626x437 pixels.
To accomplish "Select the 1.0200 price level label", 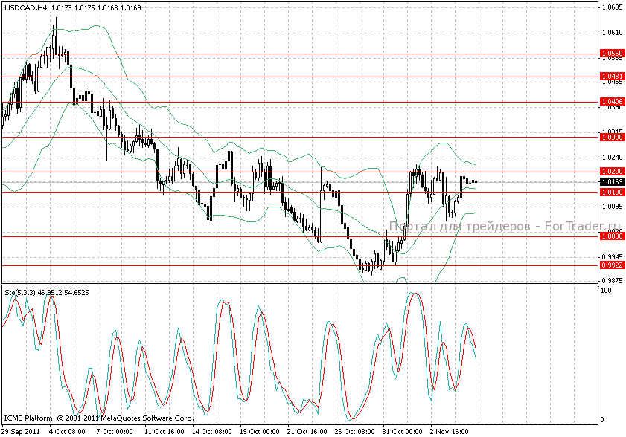I will 612,172.
